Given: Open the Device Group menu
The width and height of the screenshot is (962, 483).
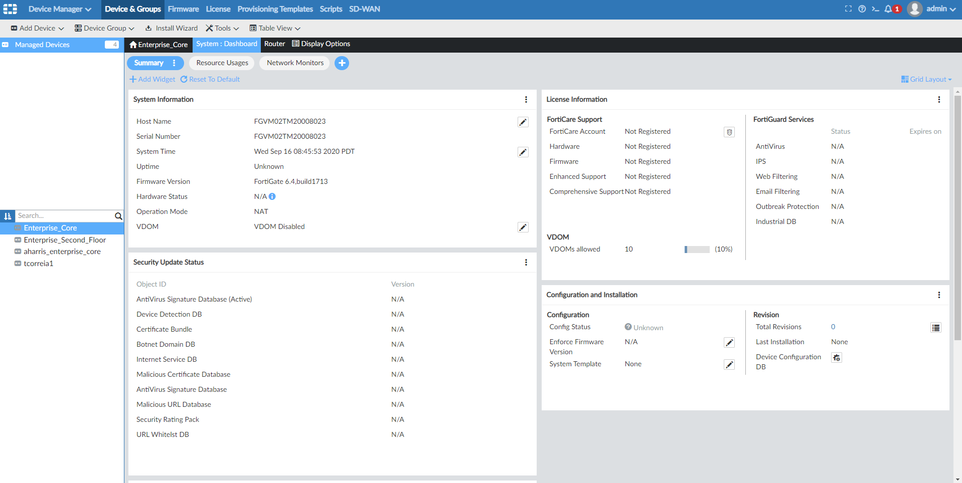Looking at the screenshot, I should (104, 28).
